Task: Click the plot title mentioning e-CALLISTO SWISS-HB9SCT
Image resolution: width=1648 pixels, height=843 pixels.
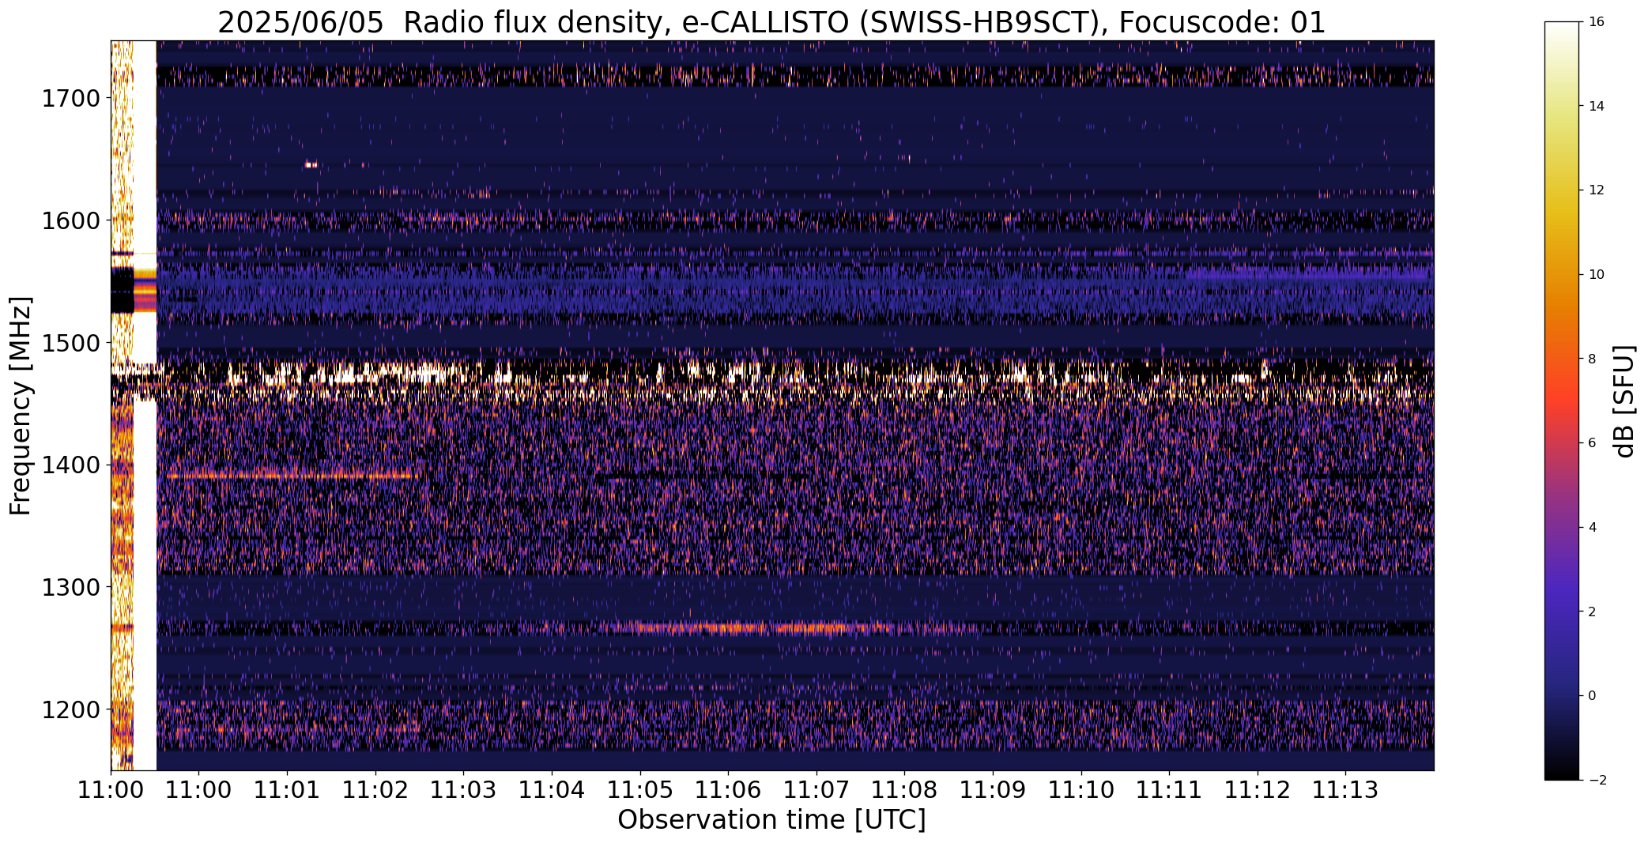Action: coord(771,22)
